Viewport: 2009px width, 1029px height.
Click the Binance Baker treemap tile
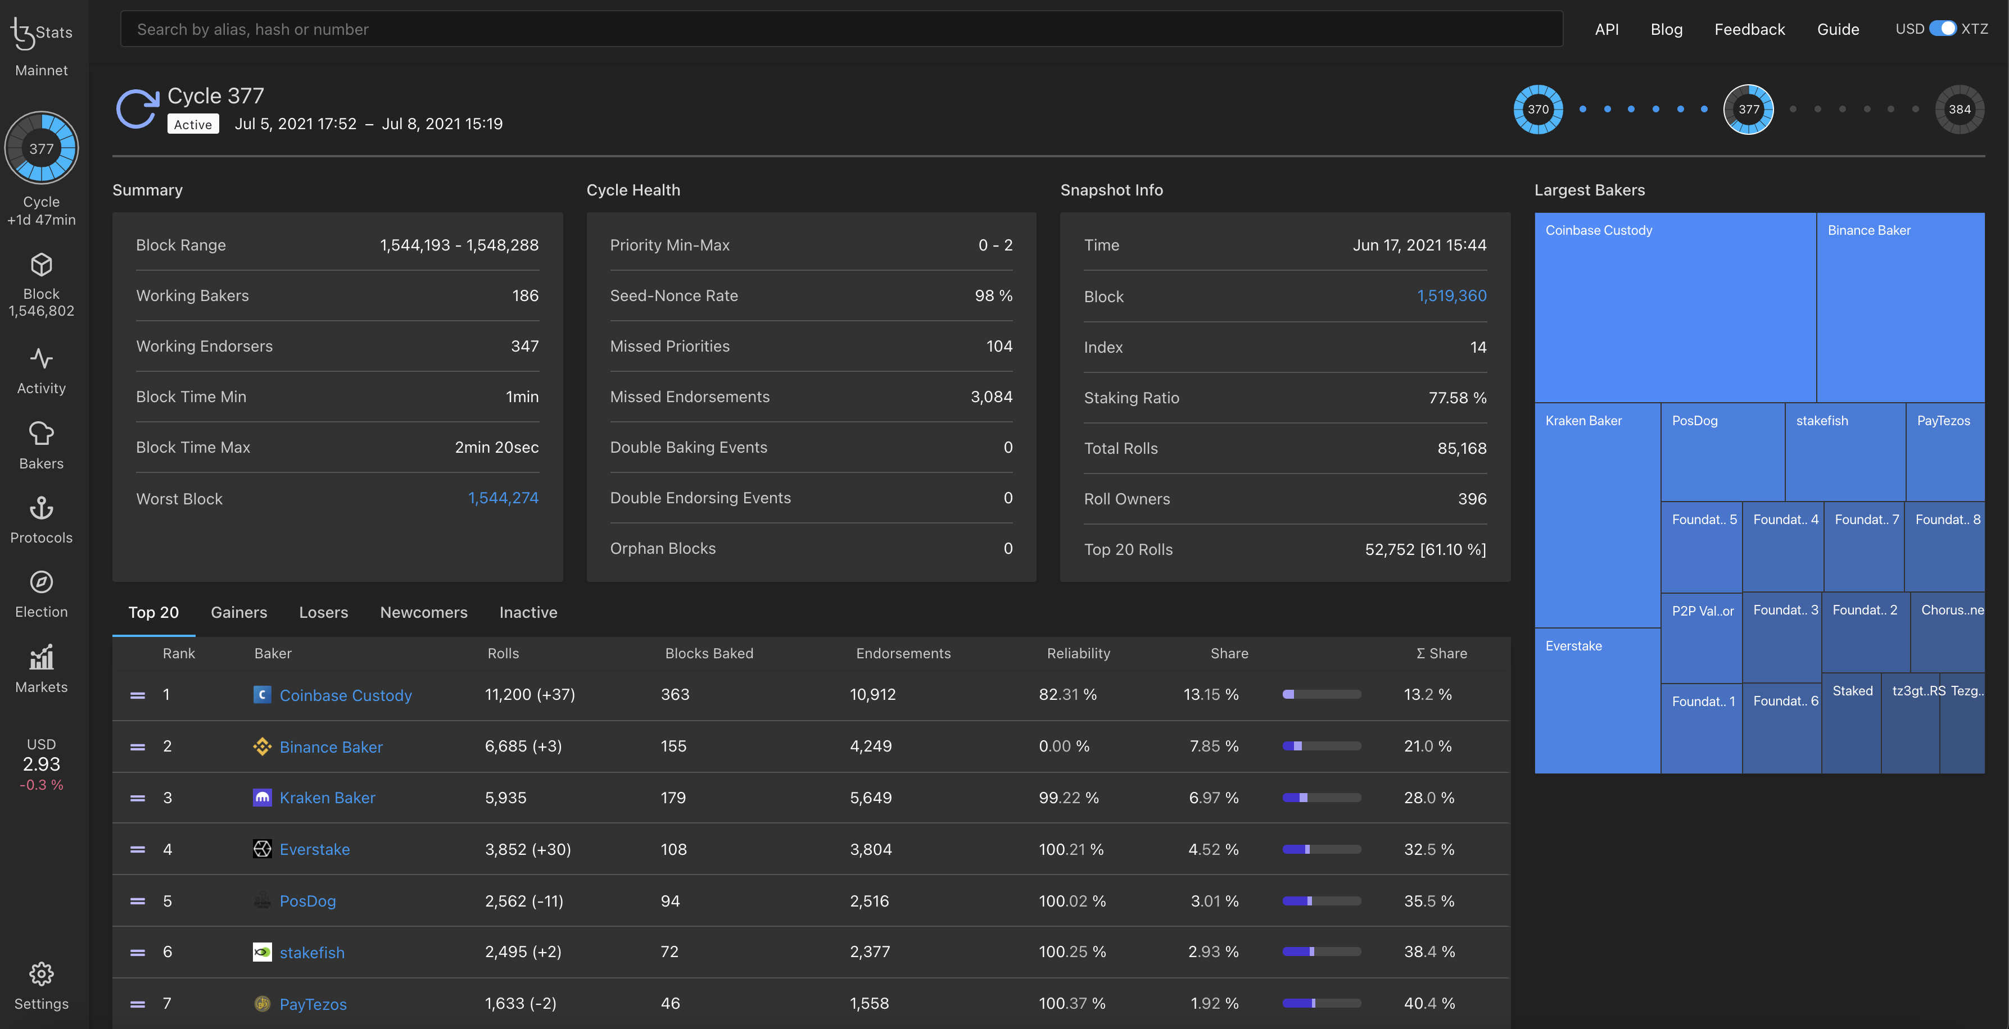(x=1900, y=307)
